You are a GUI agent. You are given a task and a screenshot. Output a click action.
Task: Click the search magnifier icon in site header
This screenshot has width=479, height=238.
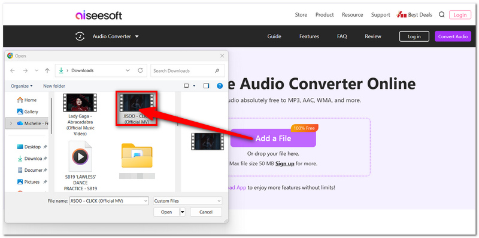click(x=441, y=14)
